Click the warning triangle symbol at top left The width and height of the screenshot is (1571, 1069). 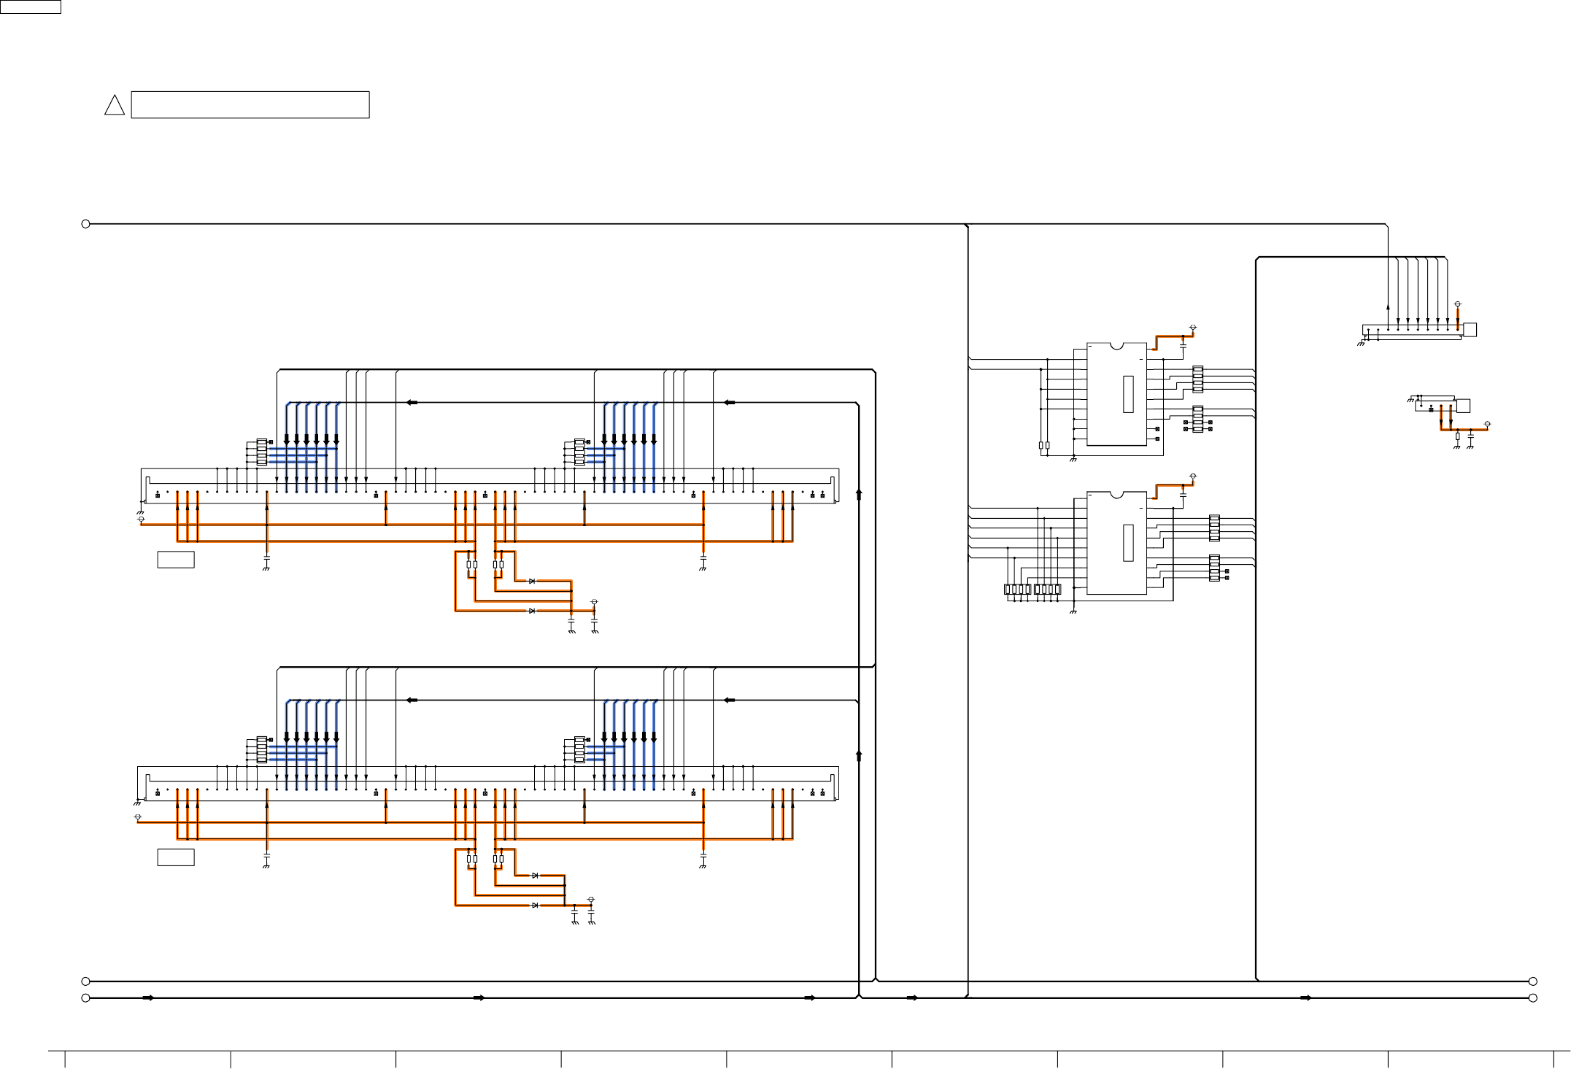pyautogui.click(x=115, y=107)
